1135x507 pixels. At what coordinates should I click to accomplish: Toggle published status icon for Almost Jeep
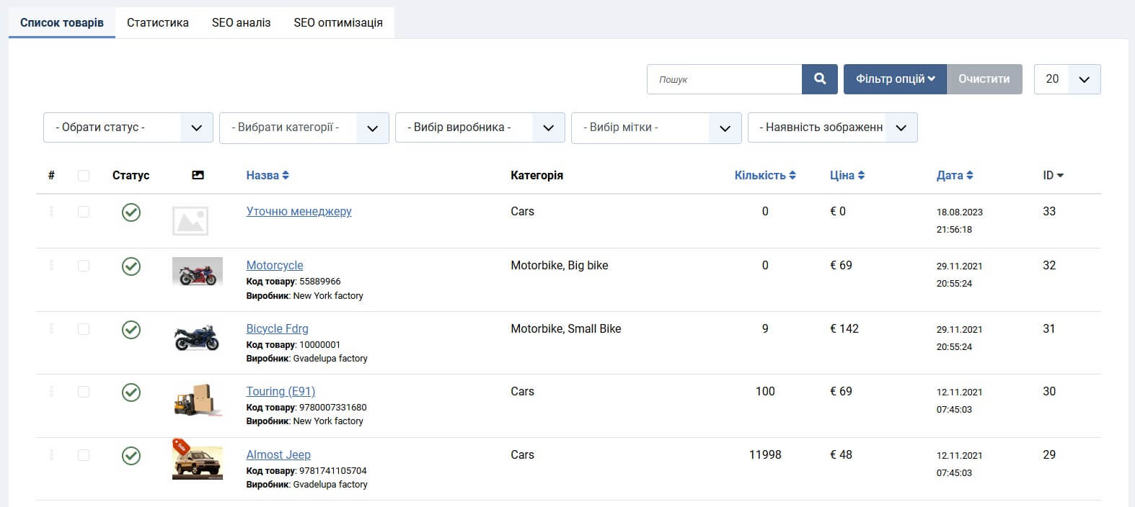click(x=131, y=456)
